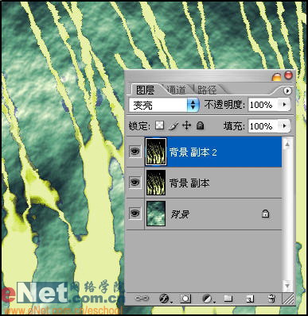Hide the 背景 副本 layer
Image resolution: width=308 pixels, height=316 pixels.
point(135,182)
